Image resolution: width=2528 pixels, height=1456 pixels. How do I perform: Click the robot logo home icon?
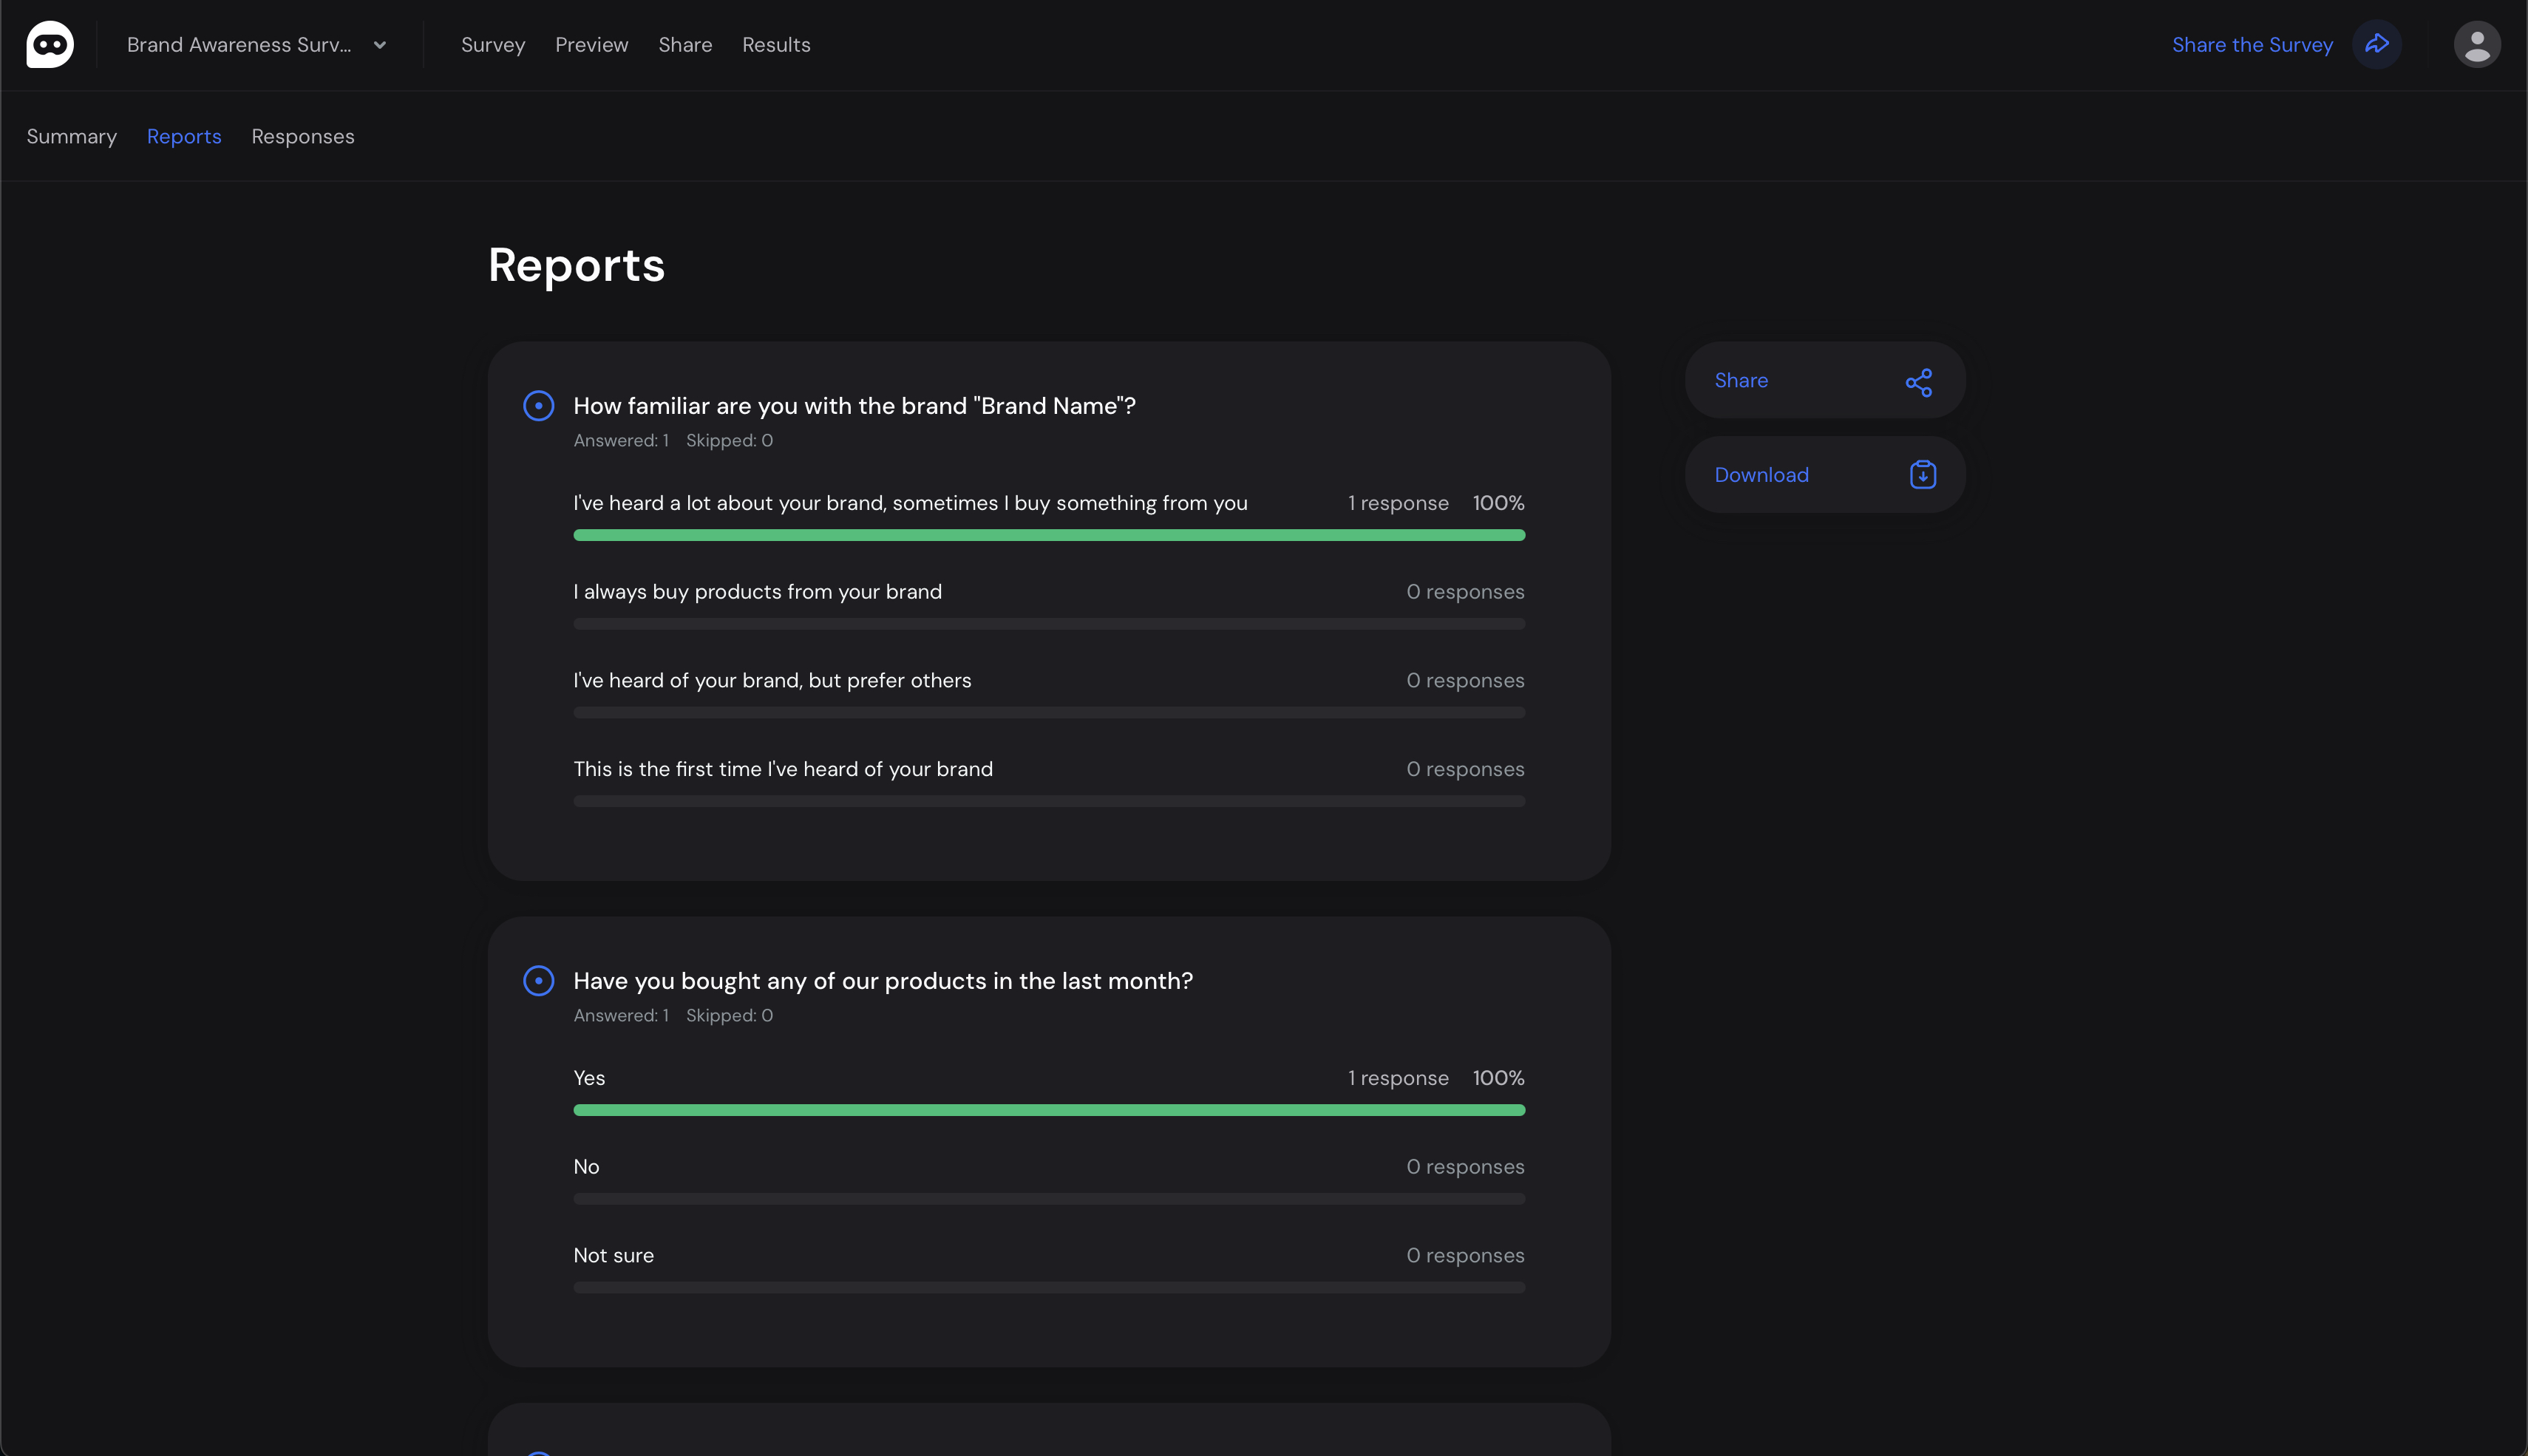pos(50,45)
